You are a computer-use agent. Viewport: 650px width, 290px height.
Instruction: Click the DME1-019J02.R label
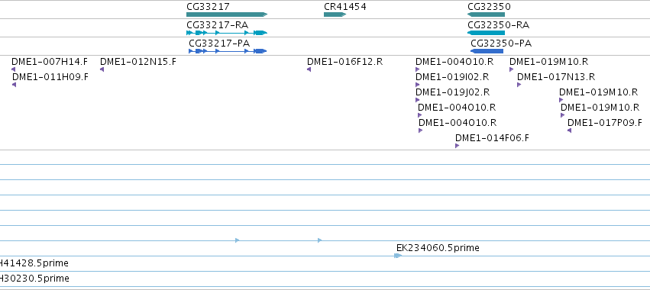[453, 92]
